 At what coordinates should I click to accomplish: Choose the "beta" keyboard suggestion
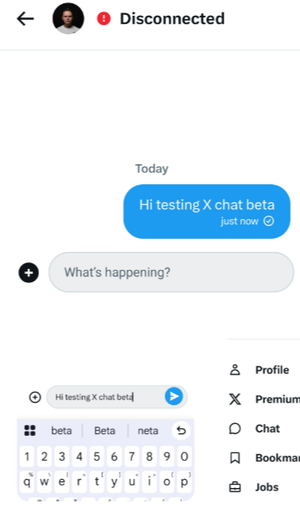[x=61, y=431]
